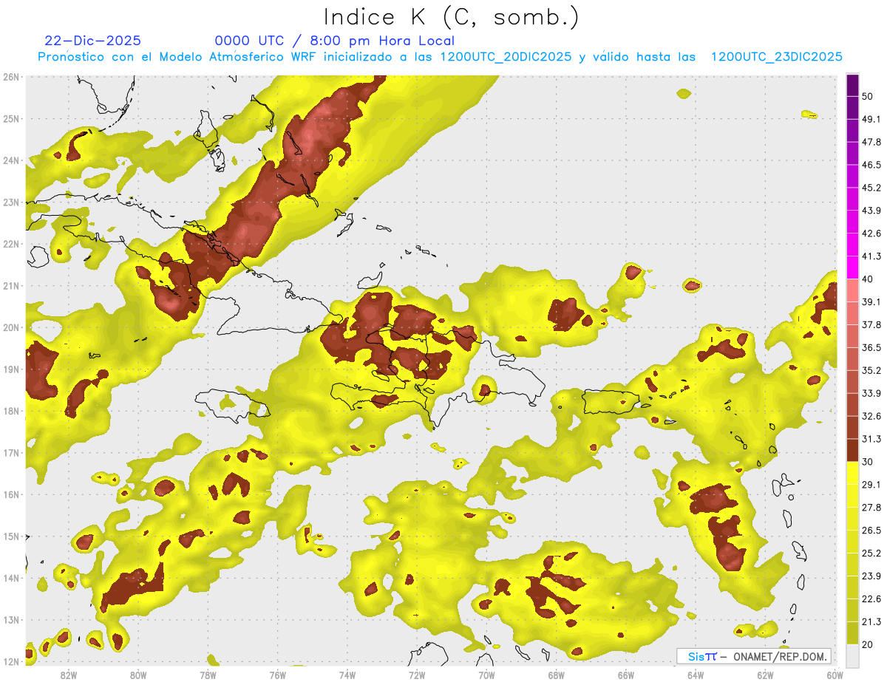Select the colorbar value "31.3"

871,439
